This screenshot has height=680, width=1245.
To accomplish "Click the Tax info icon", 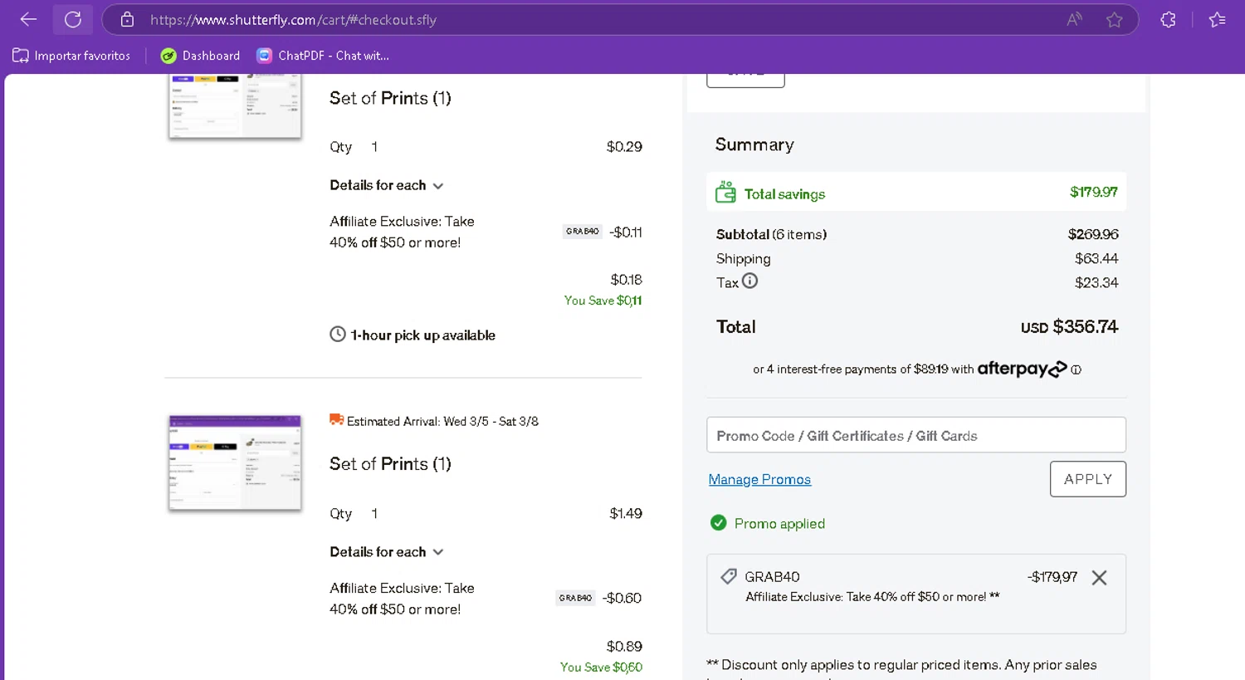I will (749, 281).
